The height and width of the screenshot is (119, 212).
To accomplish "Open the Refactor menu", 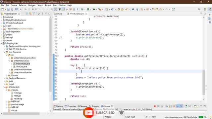I will (23, 5).
